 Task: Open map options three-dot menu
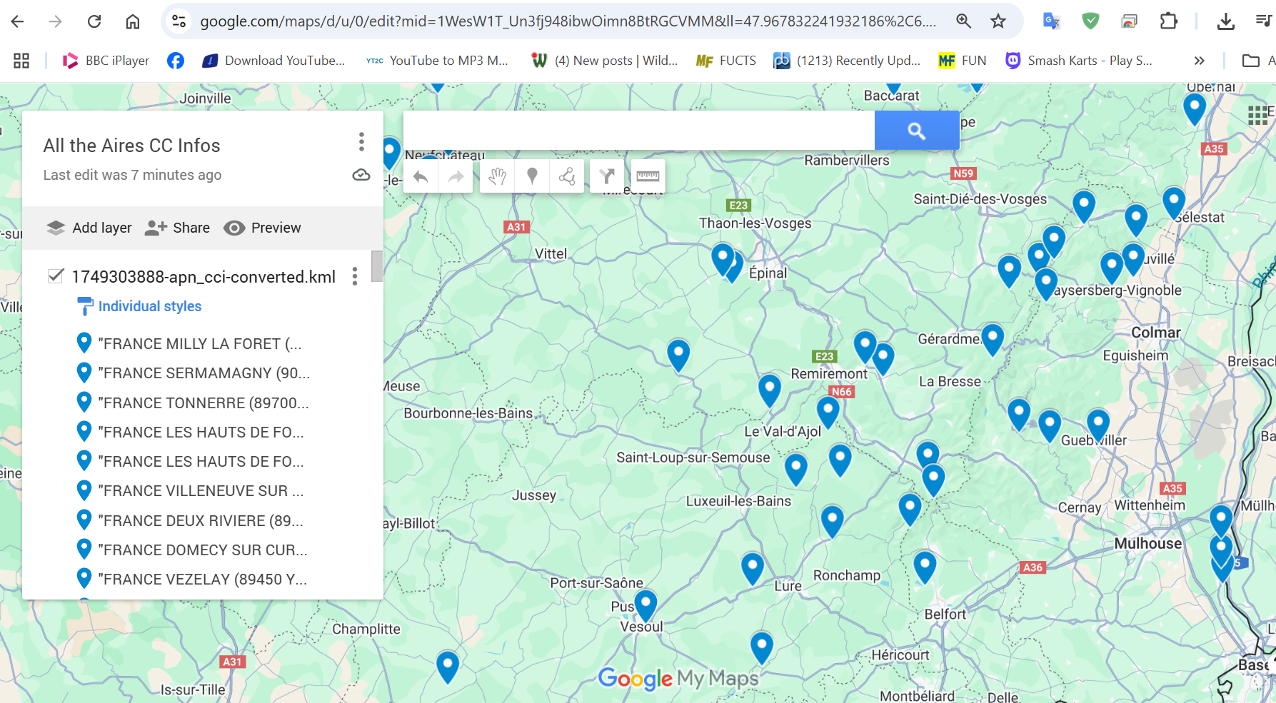click(x=361, y=142)
